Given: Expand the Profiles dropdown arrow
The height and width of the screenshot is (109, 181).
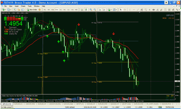Looking at the screenshot, I should point(10,10).
